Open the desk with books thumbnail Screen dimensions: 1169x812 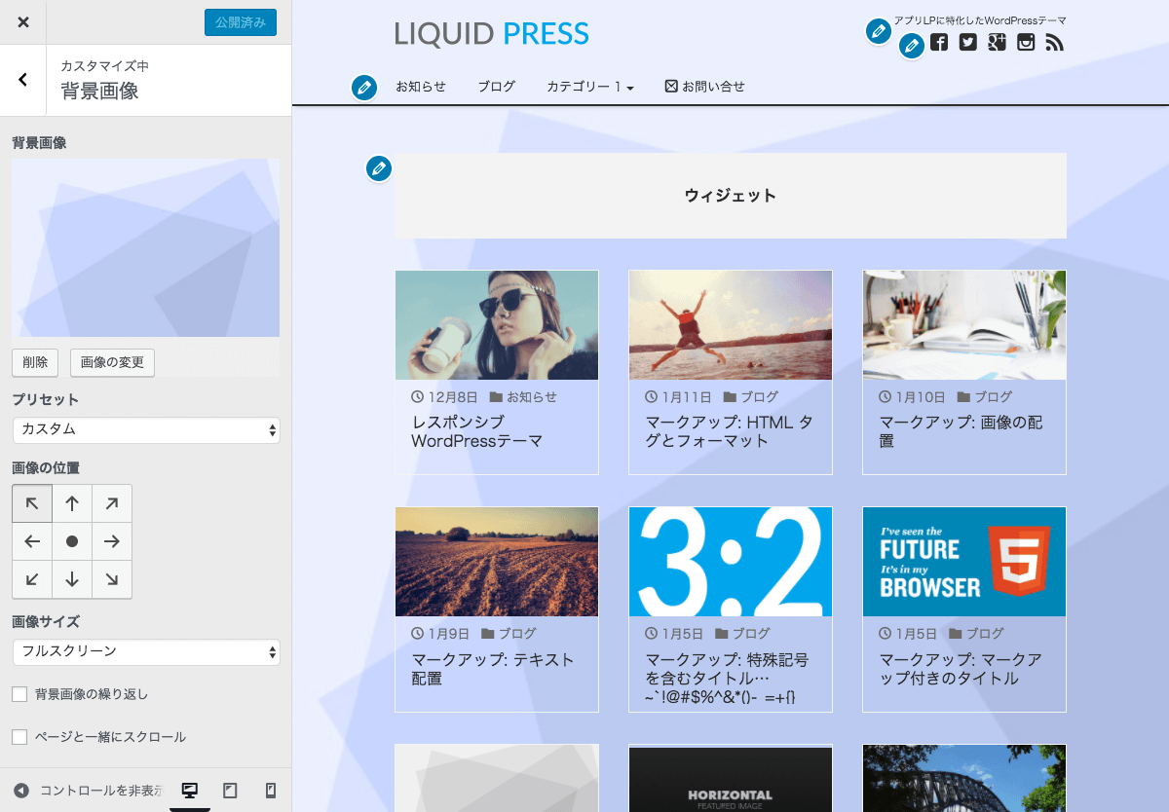click(x=964, y=325)
